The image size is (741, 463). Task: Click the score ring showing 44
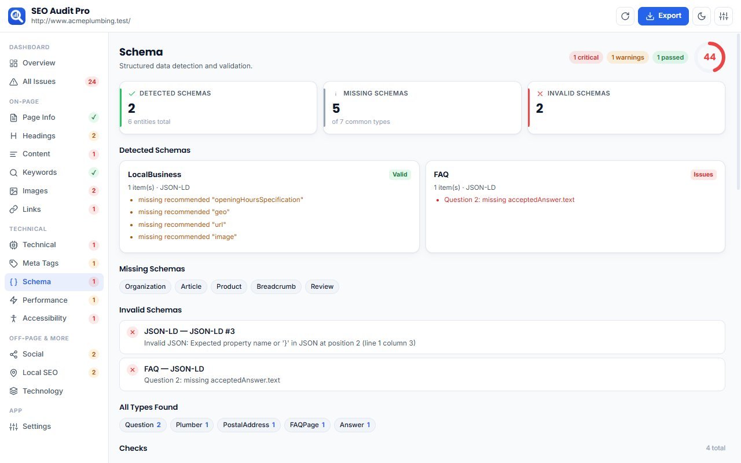coord(709,57)
